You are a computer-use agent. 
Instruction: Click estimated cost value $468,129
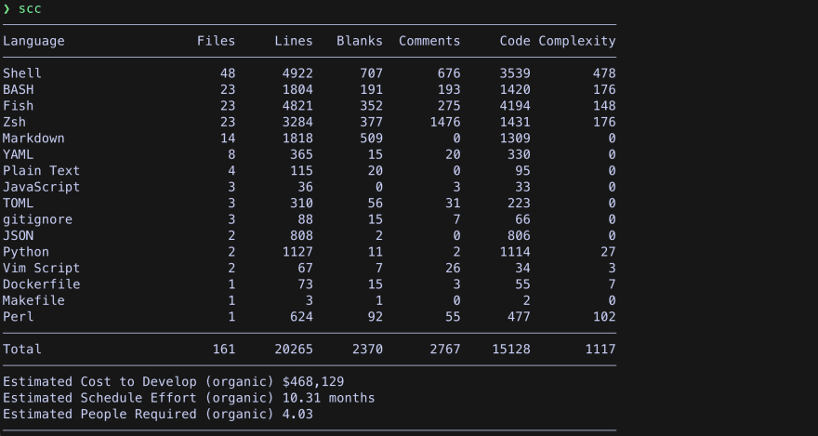pos(313,382)
